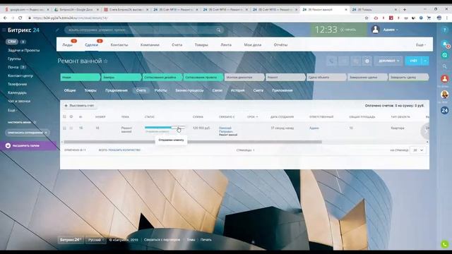Switch to the История tab of the deal
Screen dimensions: 452x254
237,90
